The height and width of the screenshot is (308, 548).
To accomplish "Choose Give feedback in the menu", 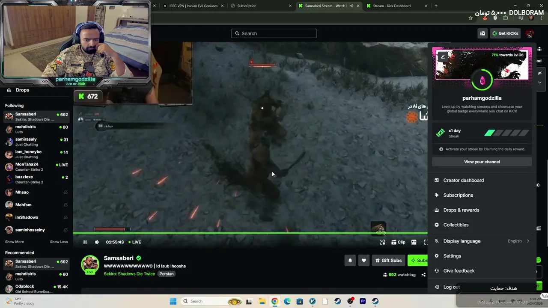I will (x=482, y=271).
